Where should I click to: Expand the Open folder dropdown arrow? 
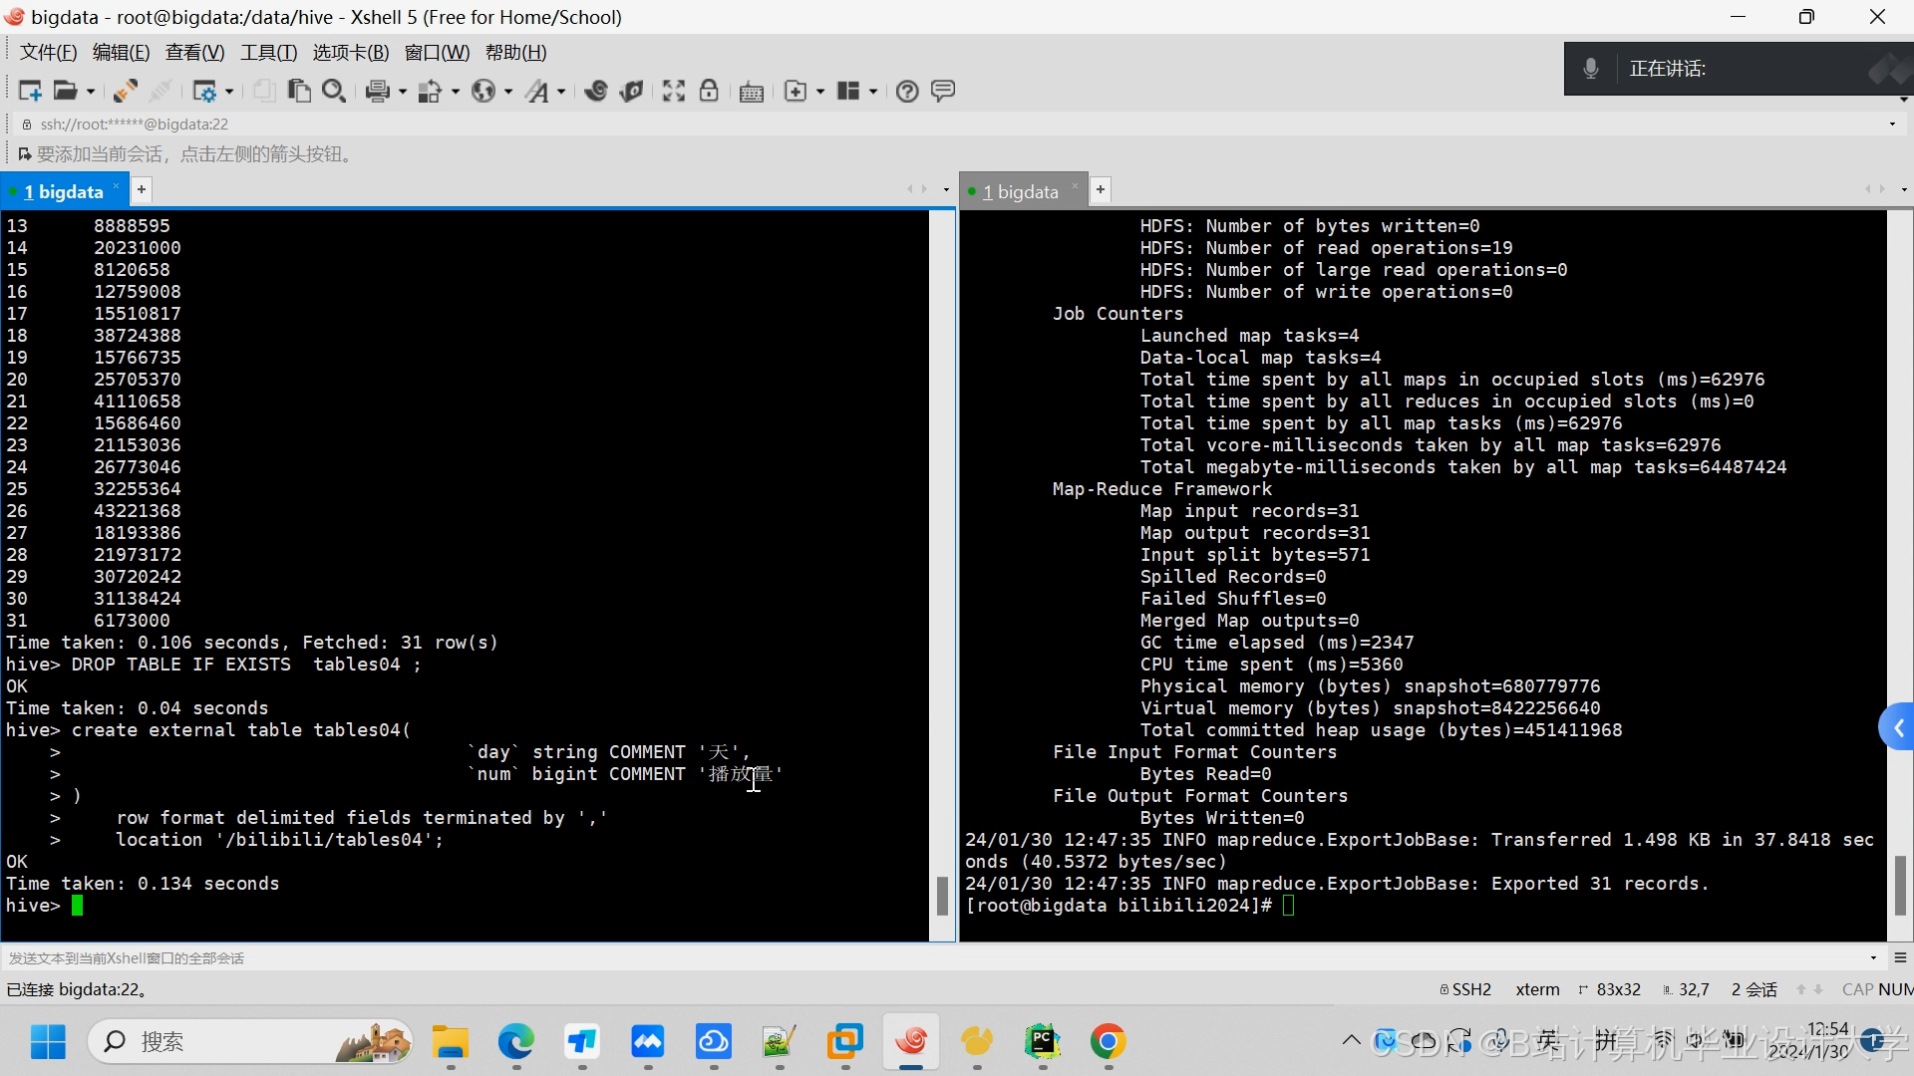pos(91,92)
